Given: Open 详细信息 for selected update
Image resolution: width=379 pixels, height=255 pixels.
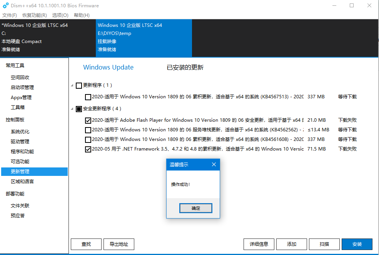Looking at the screenshot, I should [259, 244].
